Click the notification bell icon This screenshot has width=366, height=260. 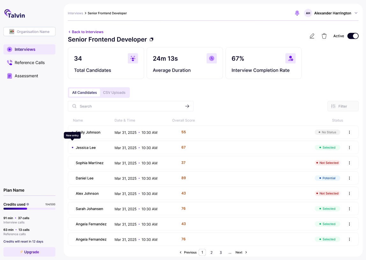coord(297,13)
